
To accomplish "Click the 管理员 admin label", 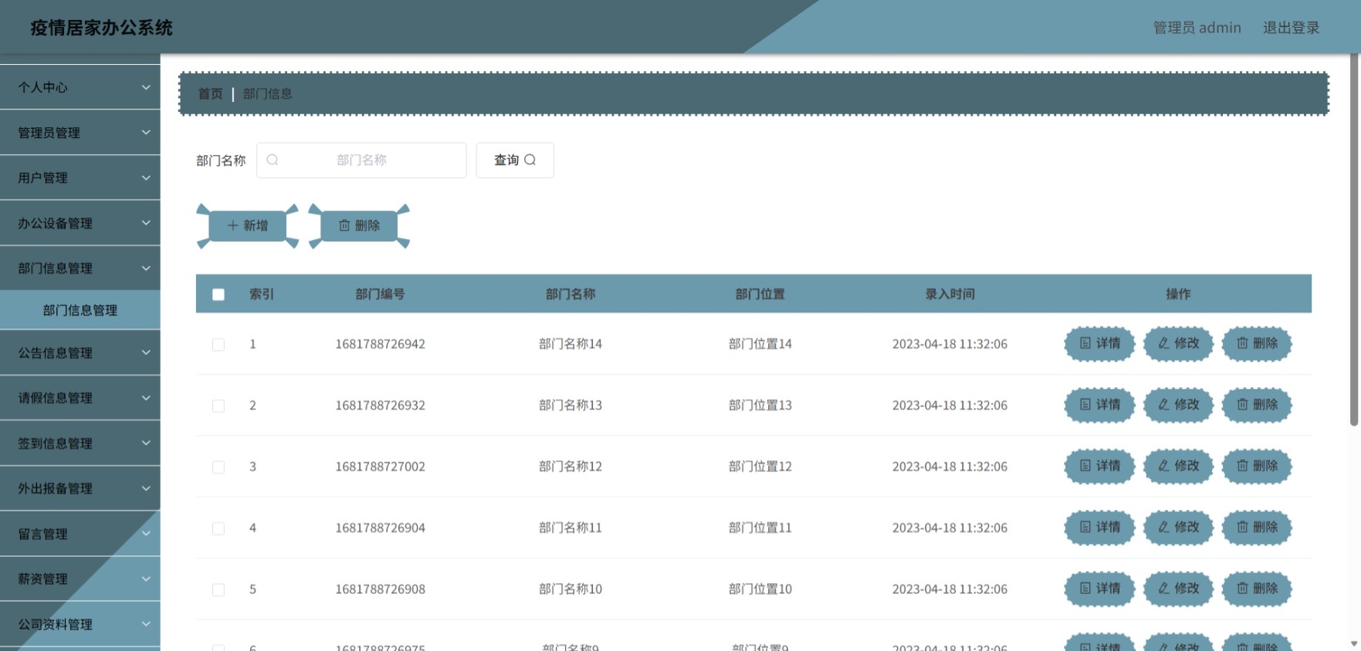I will tap(1197, 28).
